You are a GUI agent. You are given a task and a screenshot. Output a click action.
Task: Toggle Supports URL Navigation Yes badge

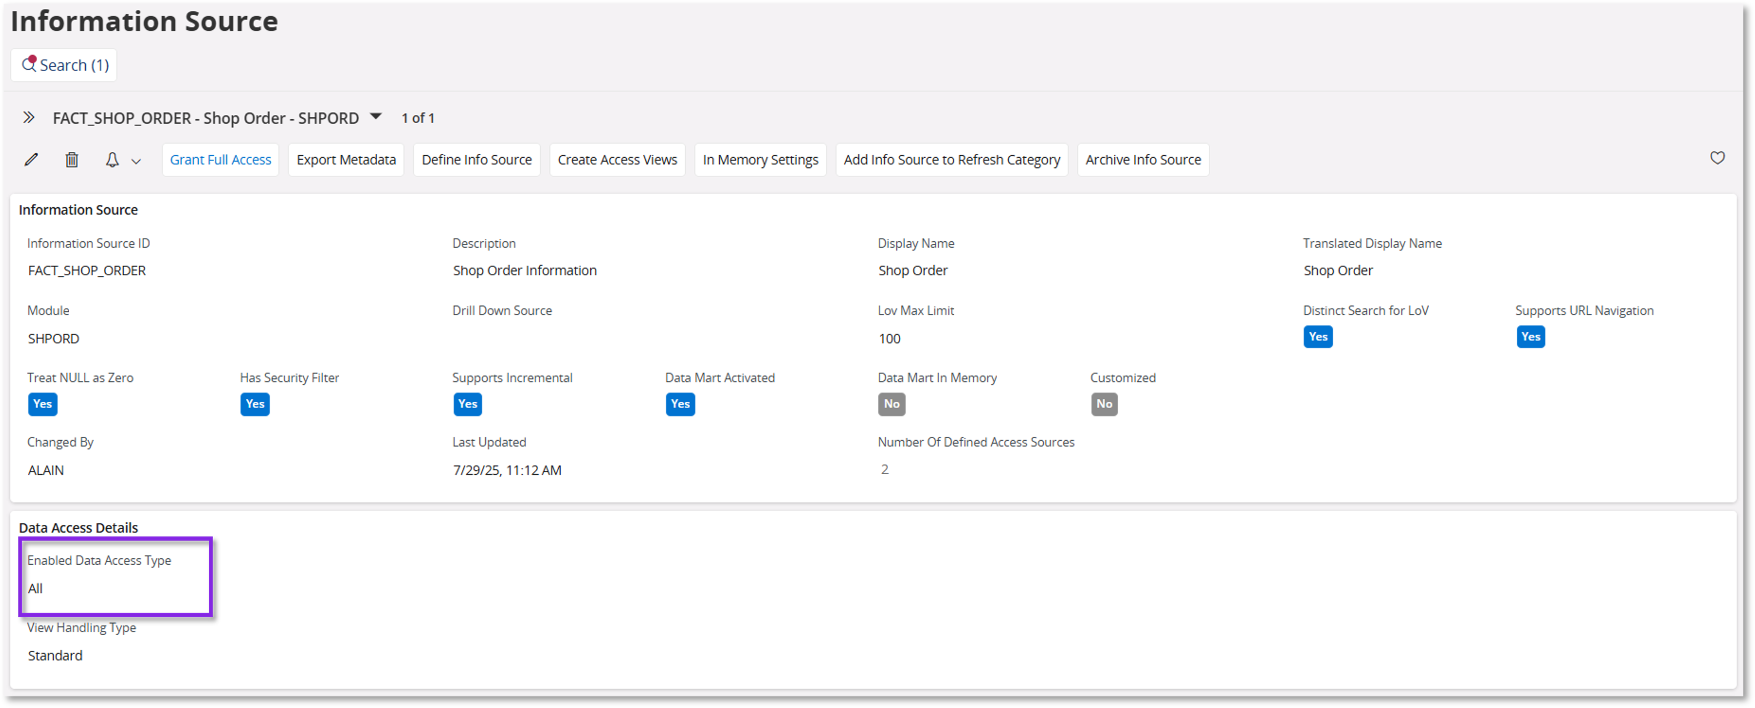[x=1531, y=337]
